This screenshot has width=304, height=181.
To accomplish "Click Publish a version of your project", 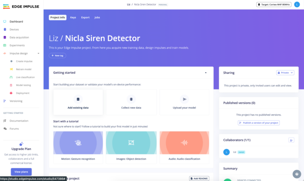I will (x=259, y=123).
